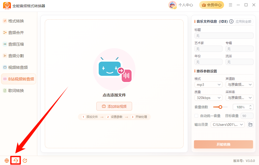
Task: Click step 2 设置参数 label
Action: pos(117,117)
